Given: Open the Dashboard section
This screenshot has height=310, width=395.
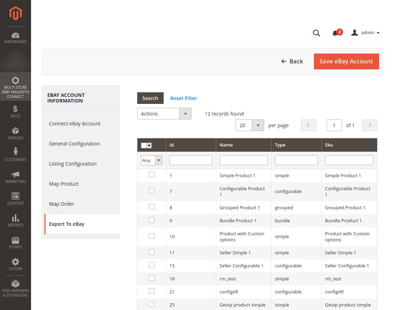Looking at the screenshot, I should pos(16,38).
